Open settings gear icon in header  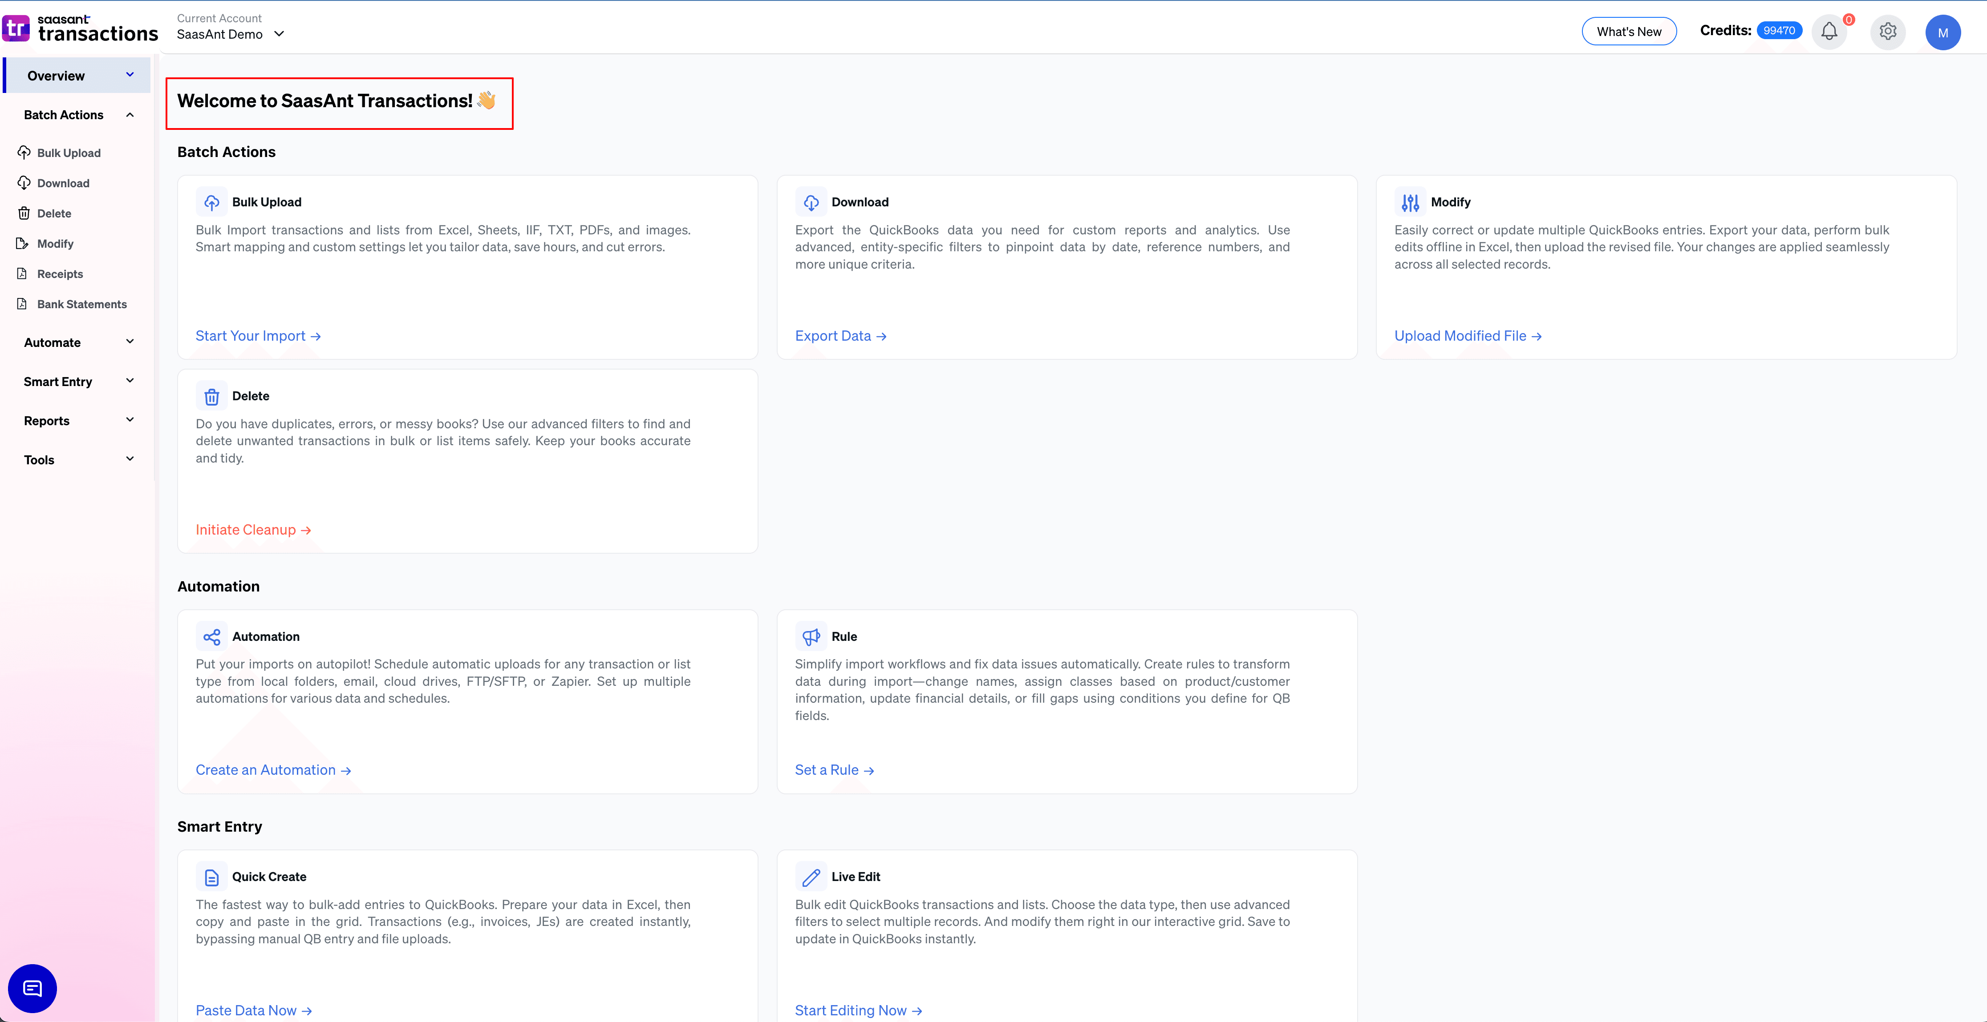(1887, 32)
